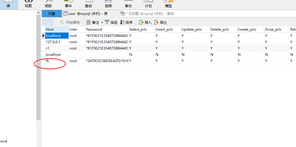
Task: Open the 查询 (Query) toolbar icon
Action: pos(88,4)
